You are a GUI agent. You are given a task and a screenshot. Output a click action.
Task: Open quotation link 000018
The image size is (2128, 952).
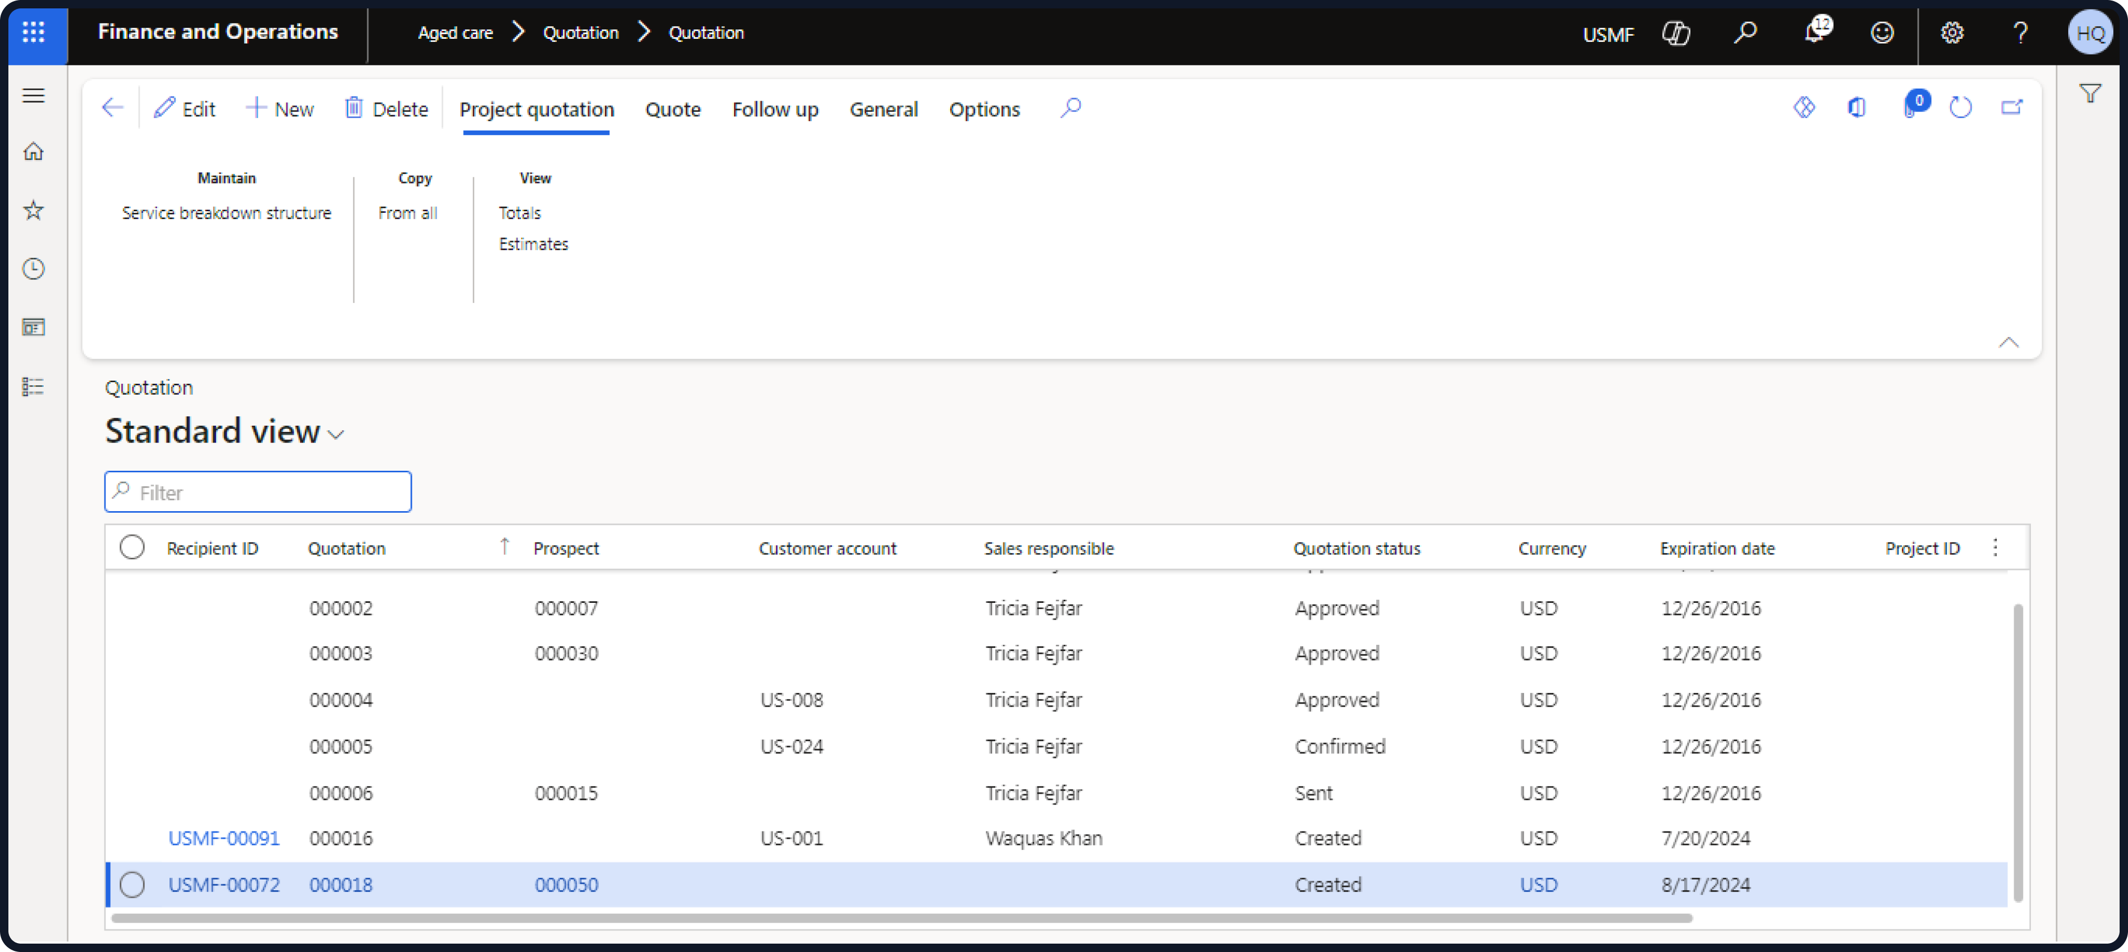coord(341,884)
